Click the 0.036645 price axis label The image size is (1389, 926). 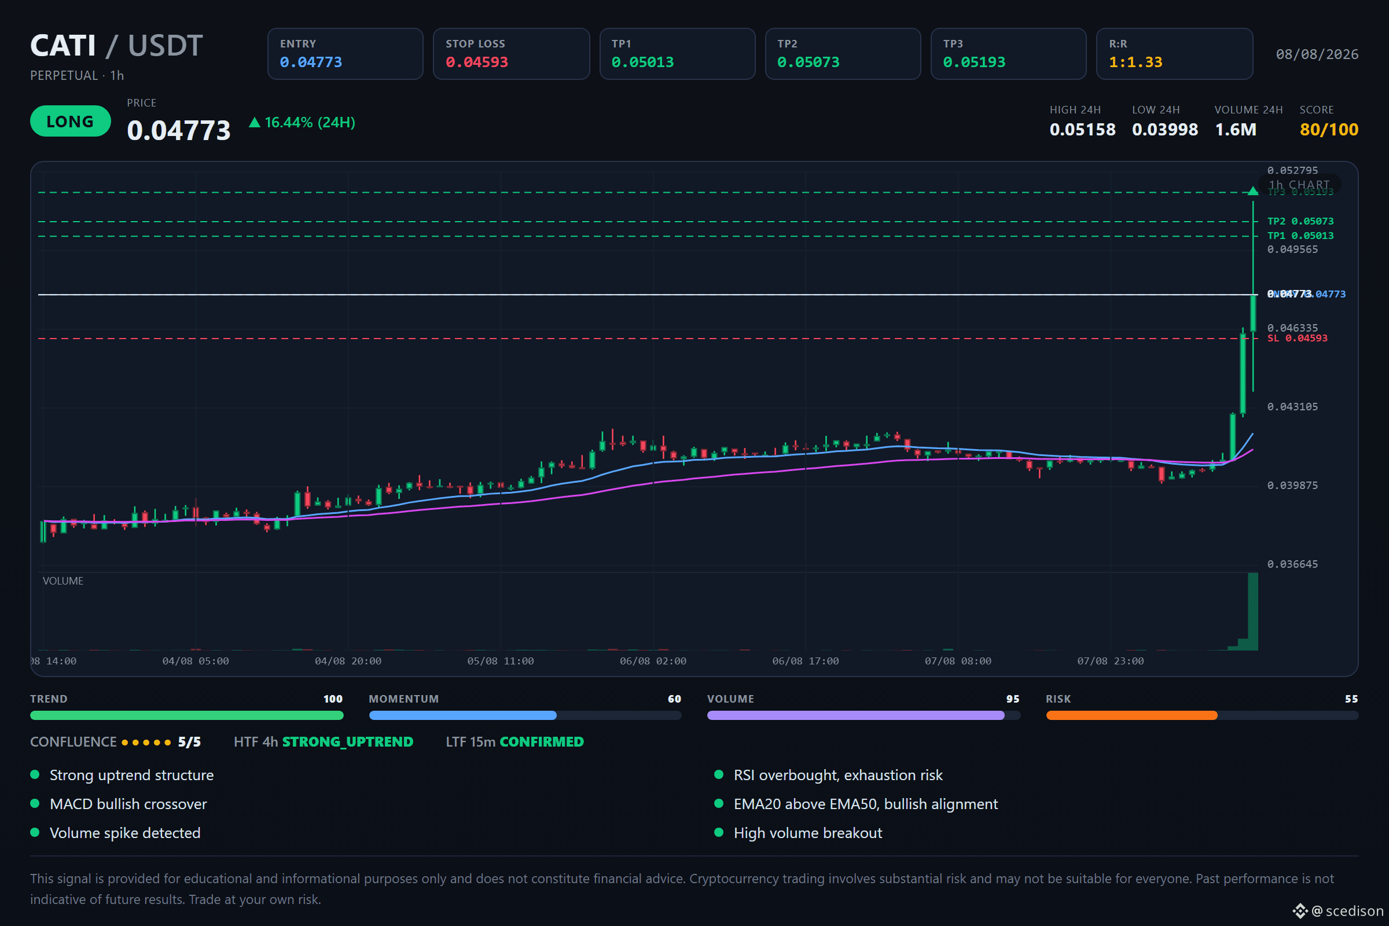pos(1292,564)
